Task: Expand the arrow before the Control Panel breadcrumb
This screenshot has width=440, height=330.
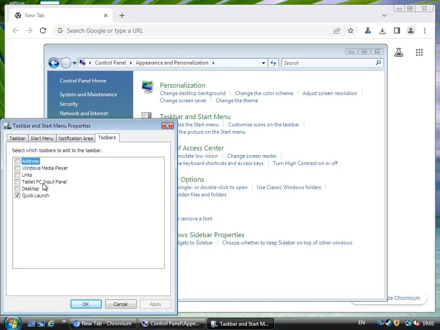Action: tap(90, 63)
